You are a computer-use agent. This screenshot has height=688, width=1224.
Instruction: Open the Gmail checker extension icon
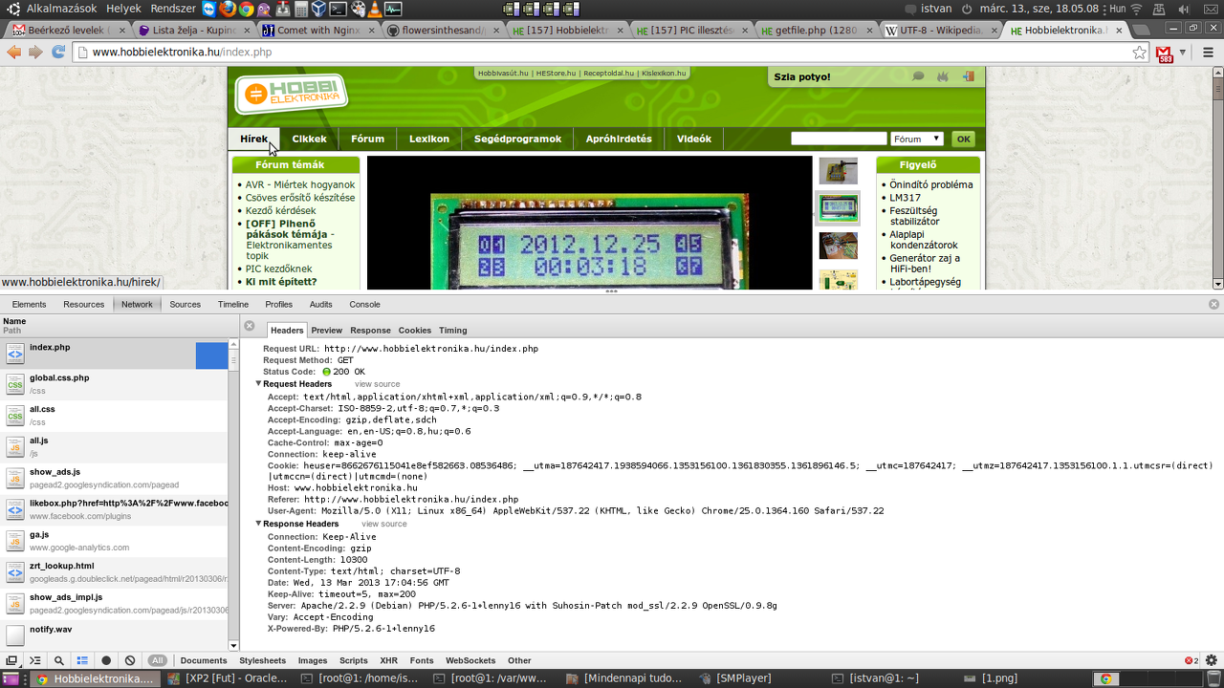[1164, 54]
